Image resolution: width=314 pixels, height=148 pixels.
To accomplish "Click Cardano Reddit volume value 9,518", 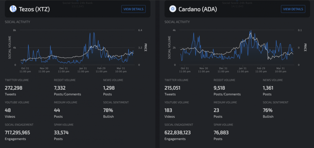I will (219, 88).
